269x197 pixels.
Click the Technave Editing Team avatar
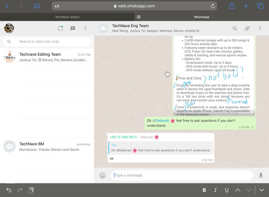[9, 57]
